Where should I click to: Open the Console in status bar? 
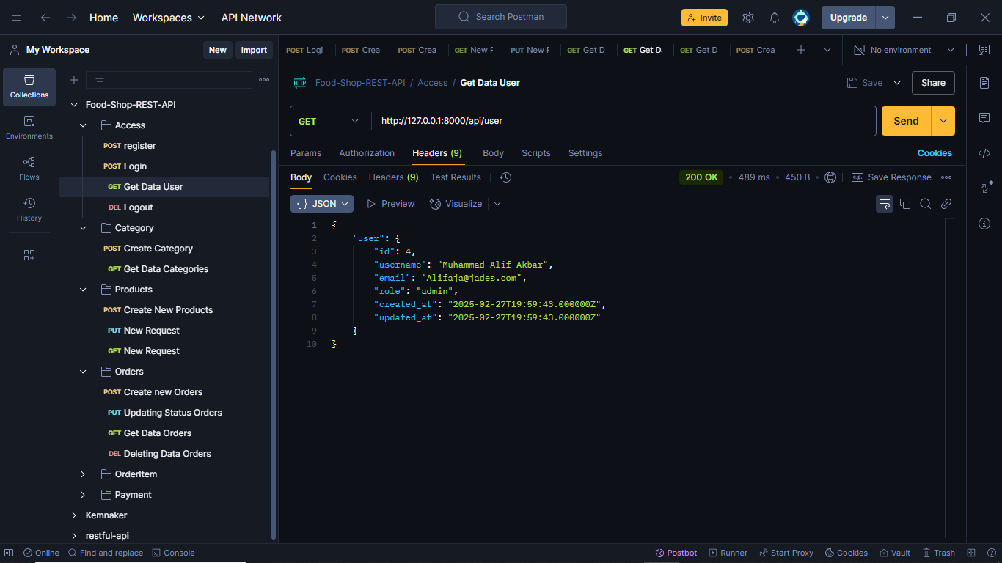[173, 553]
